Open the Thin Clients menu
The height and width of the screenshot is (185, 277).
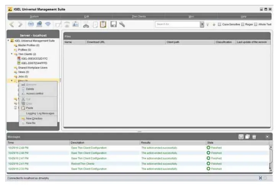tap(139, 16)
